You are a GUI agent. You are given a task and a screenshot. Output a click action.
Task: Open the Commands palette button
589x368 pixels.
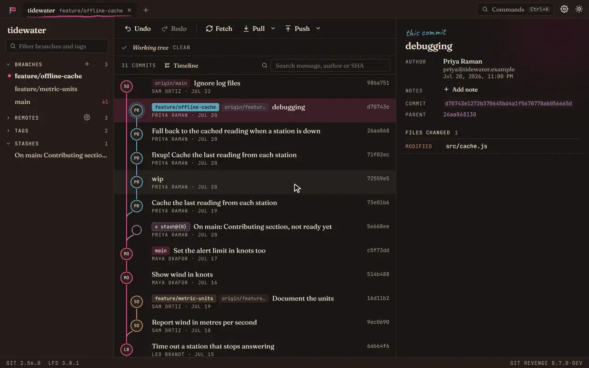(515, 9)
